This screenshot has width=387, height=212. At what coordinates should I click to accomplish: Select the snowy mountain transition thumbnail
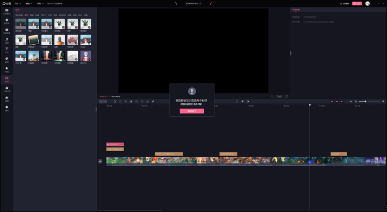click(73, 56)
